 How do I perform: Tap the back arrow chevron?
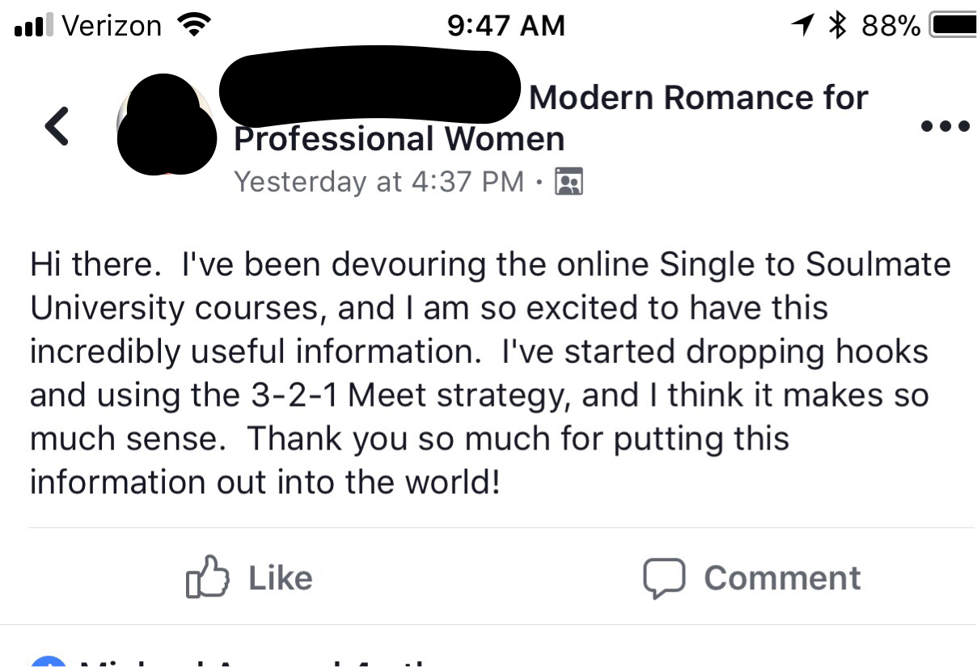[x=57, y=126]
